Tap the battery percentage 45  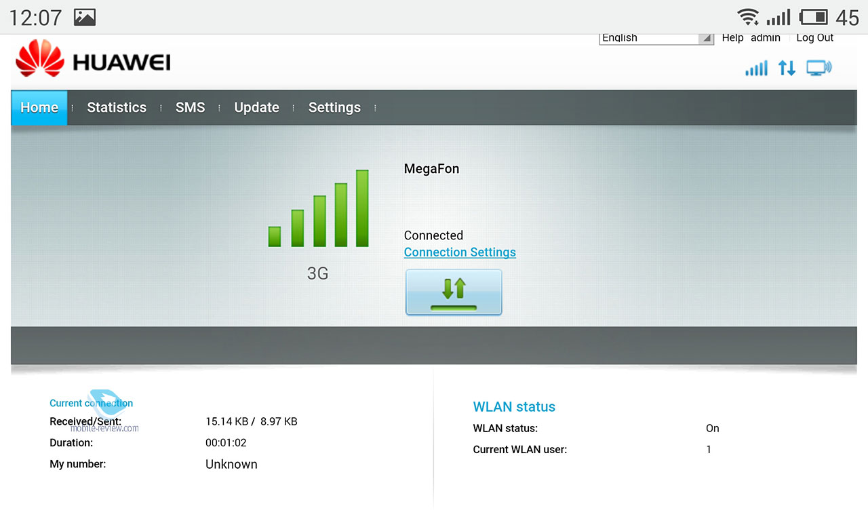coord(848,18)
